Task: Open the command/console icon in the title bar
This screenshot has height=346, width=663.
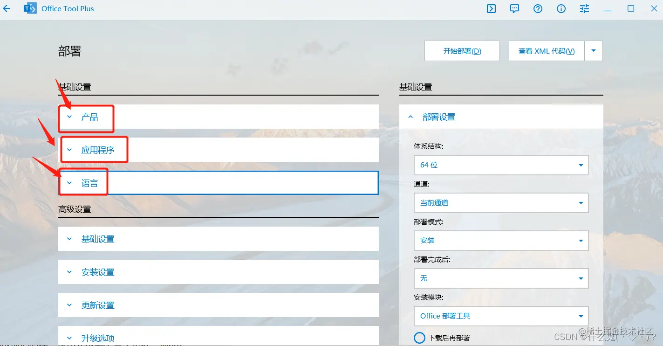Action: click(491, 8)
